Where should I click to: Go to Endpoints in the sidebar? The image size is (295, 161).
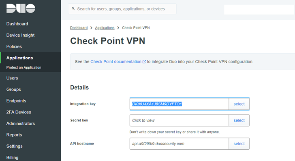tap(16, 100)
